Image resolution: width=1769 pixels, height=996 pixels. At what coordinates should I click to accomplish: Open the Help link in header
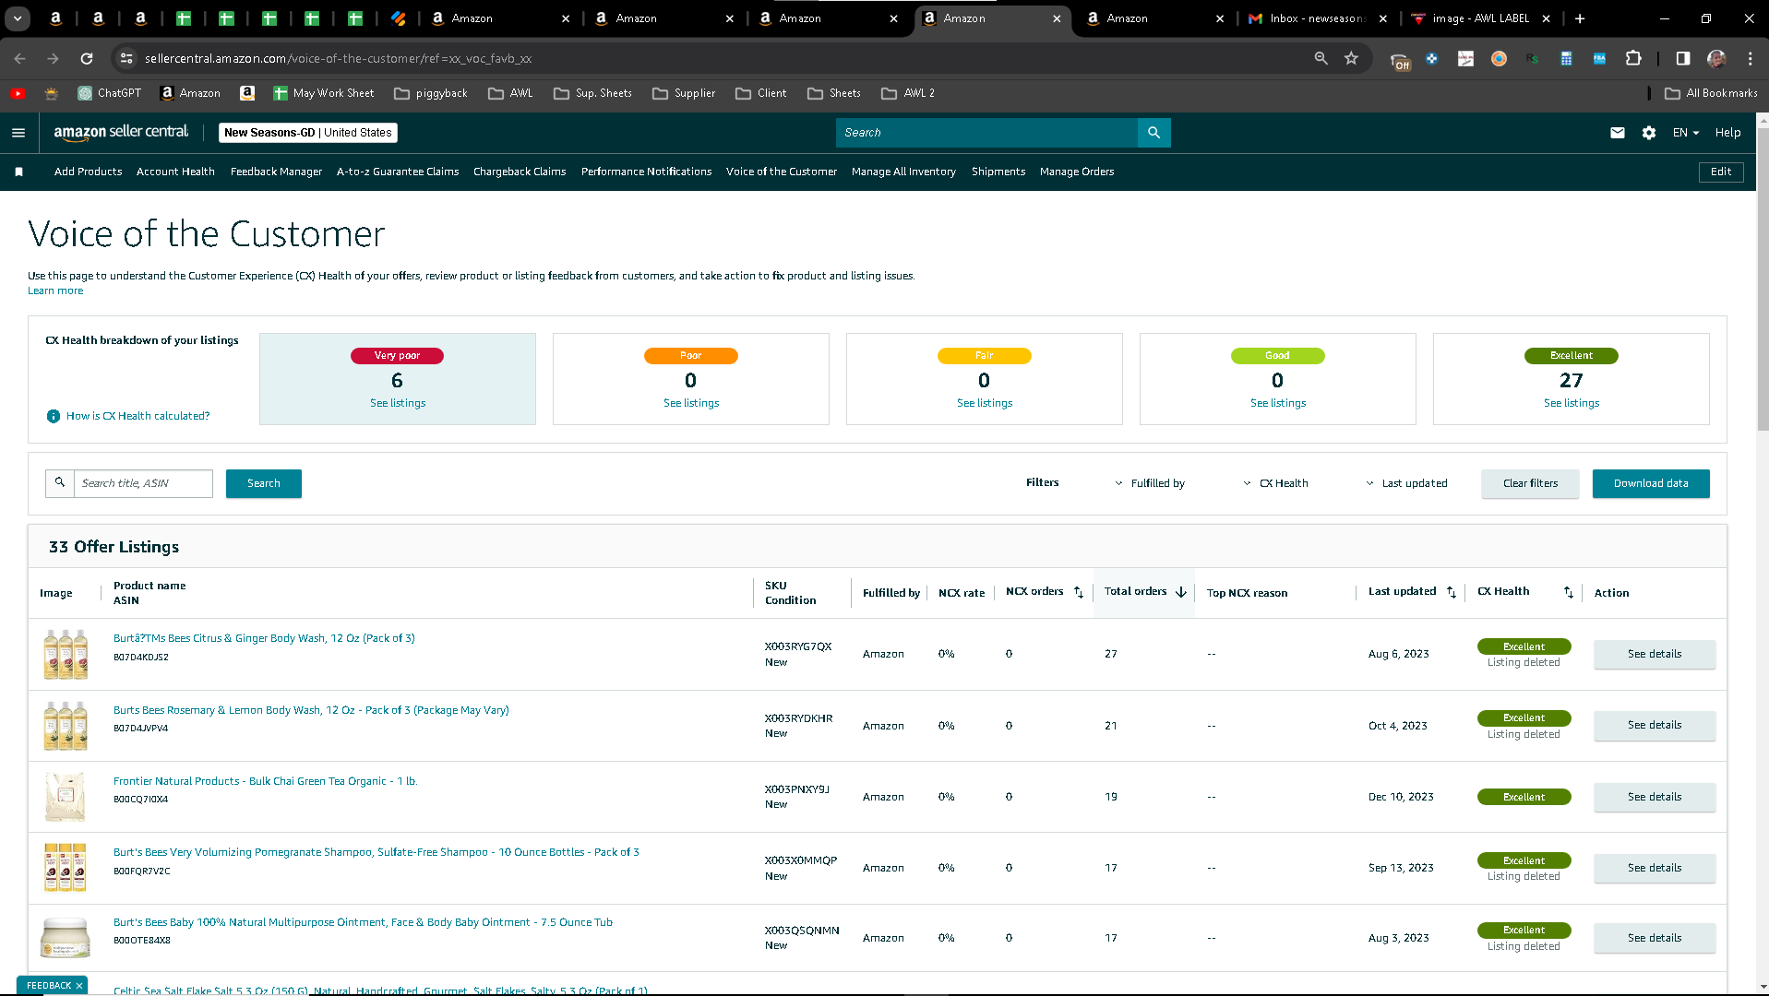click(x=1727, y=133)
